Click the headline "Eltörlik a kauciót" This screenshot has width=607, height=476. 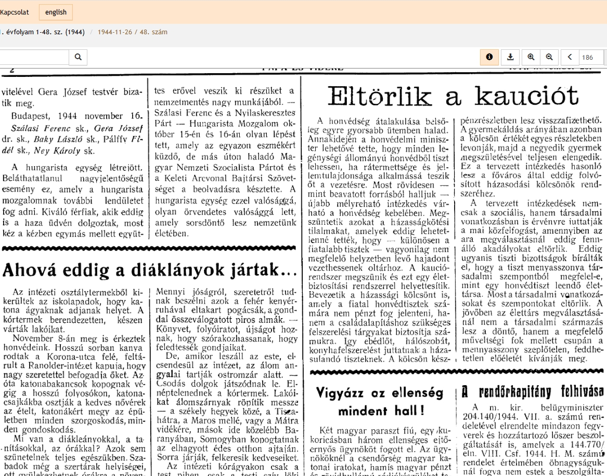454,96
